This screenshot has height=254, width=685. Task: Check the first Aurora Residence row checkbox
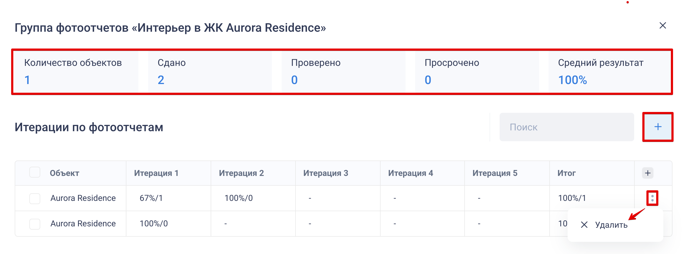pyautogui.click(x=35, y=198)
